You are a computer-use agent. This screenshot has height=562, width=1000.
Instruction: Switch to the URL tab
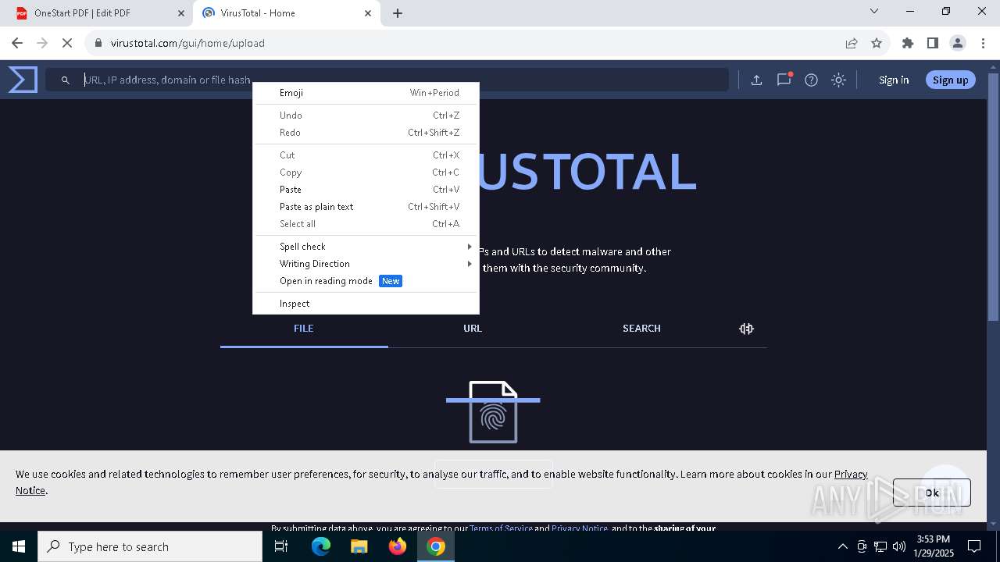click(x=473, y=329)
